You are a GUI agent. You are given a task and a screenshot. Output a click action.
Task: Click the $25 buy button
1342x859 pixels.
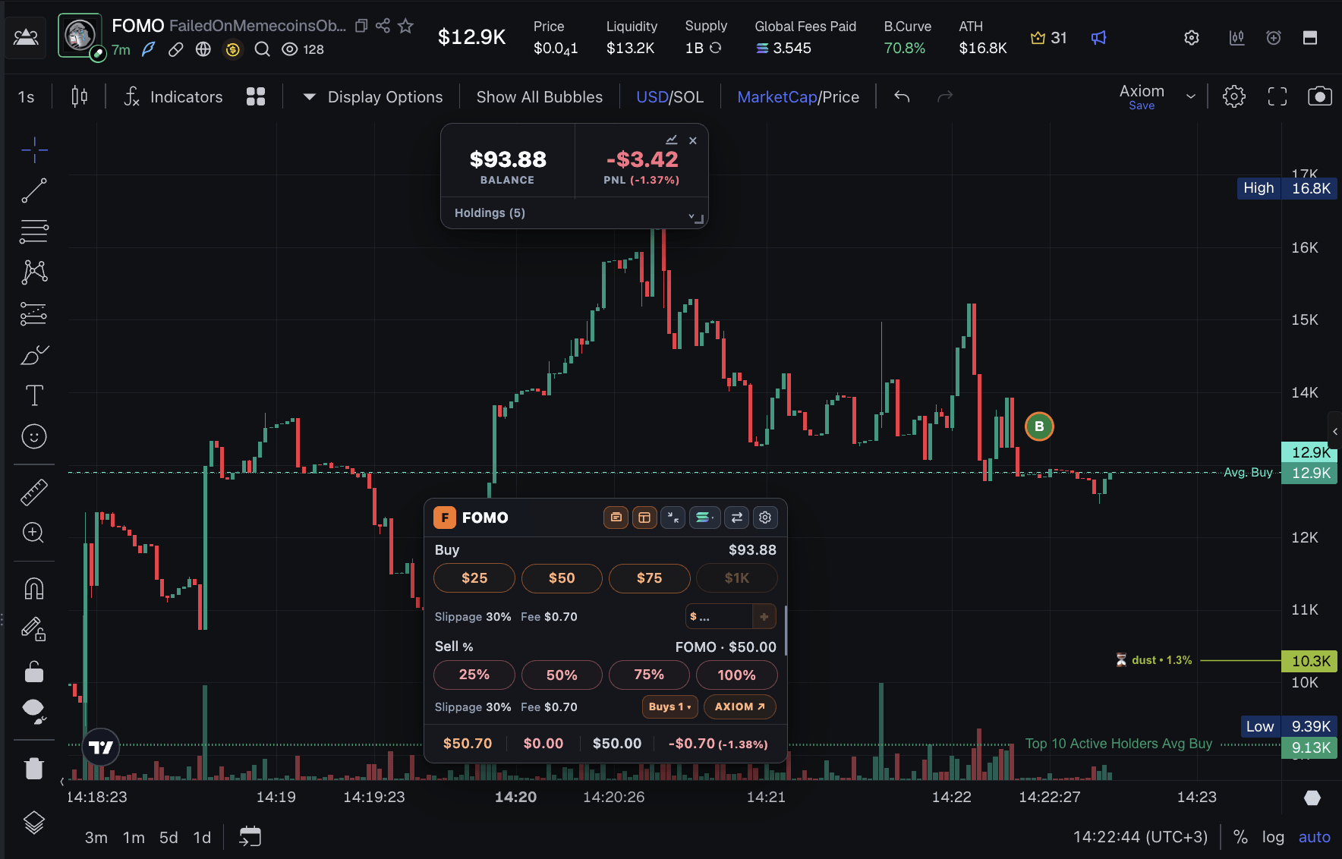tap(474, 578)
